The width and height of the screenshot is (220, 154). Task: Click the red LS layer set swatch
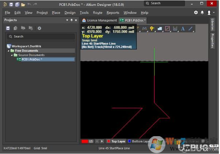(x=85, y=142)
